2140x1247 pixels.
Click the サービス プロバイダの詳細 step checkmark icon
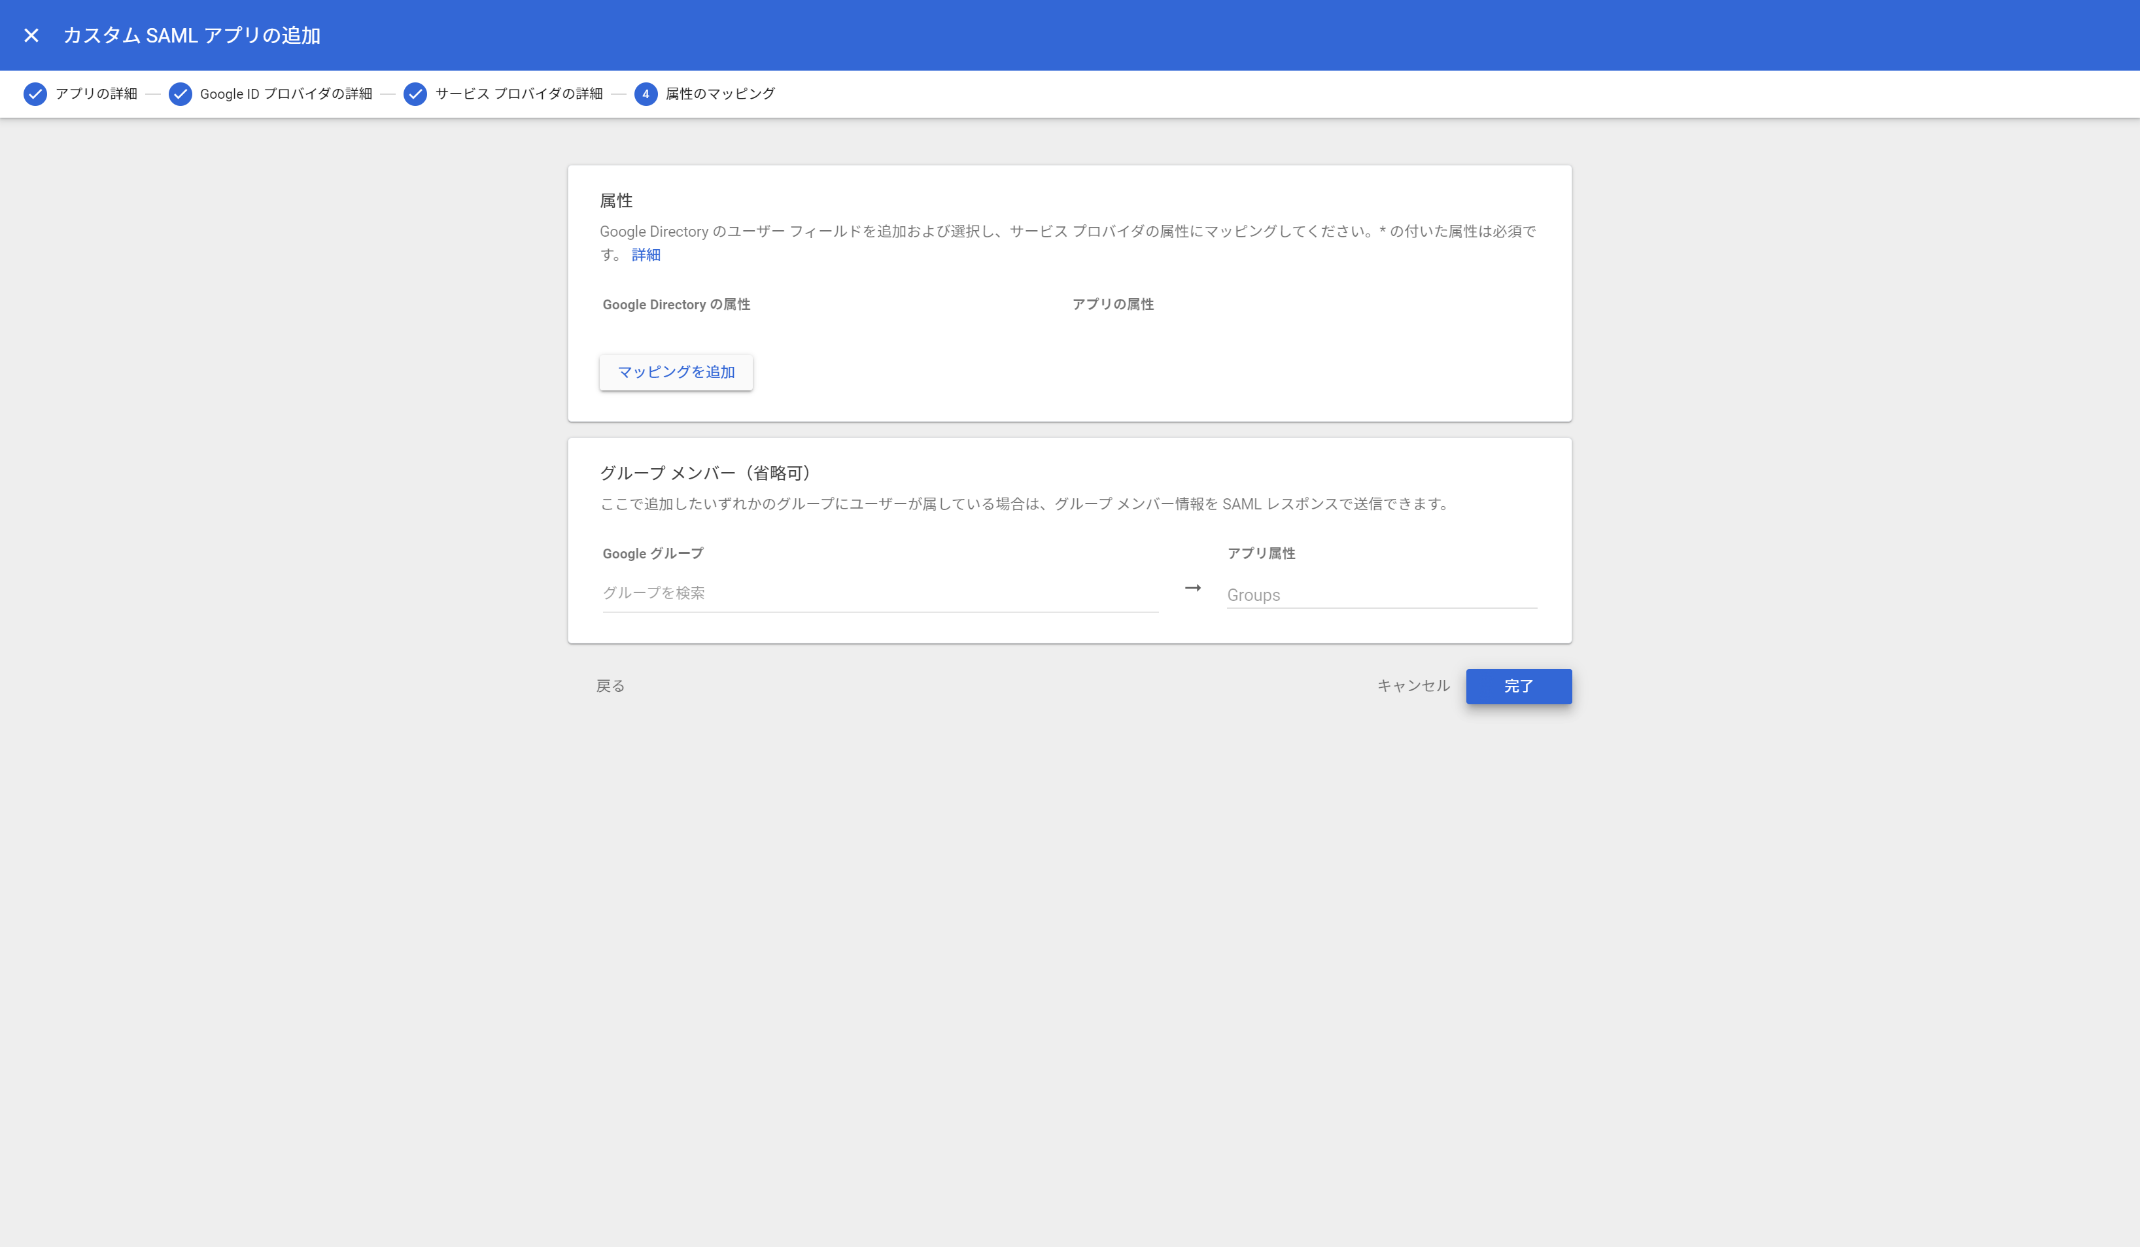[415, 94]
